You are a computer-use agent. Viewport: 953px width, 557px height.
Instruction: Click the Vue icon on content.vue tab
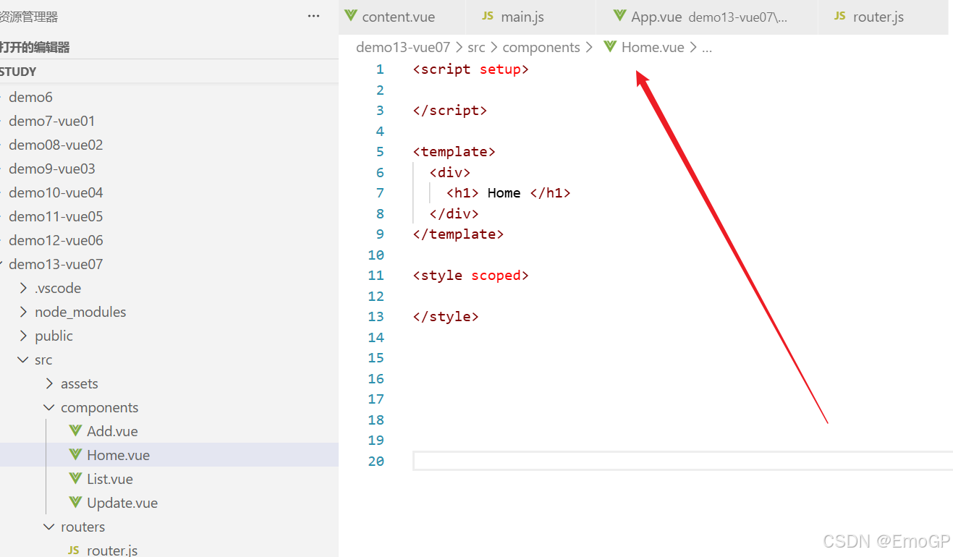pos(351,15)
